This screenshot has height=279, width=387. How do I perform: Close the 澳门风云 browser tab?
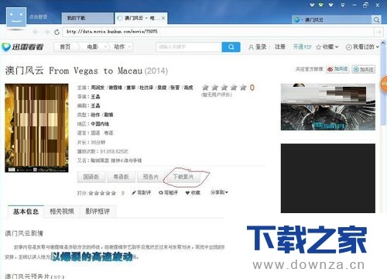pos(163,18)
